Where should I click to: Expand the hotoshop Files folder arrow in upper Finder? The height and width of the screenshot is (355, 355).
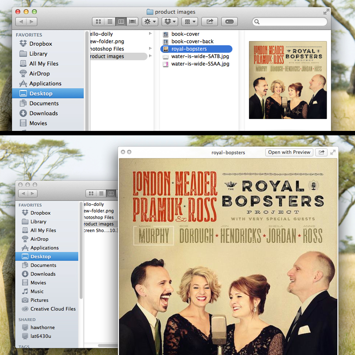pyautogui.click(x=150, y=49)
